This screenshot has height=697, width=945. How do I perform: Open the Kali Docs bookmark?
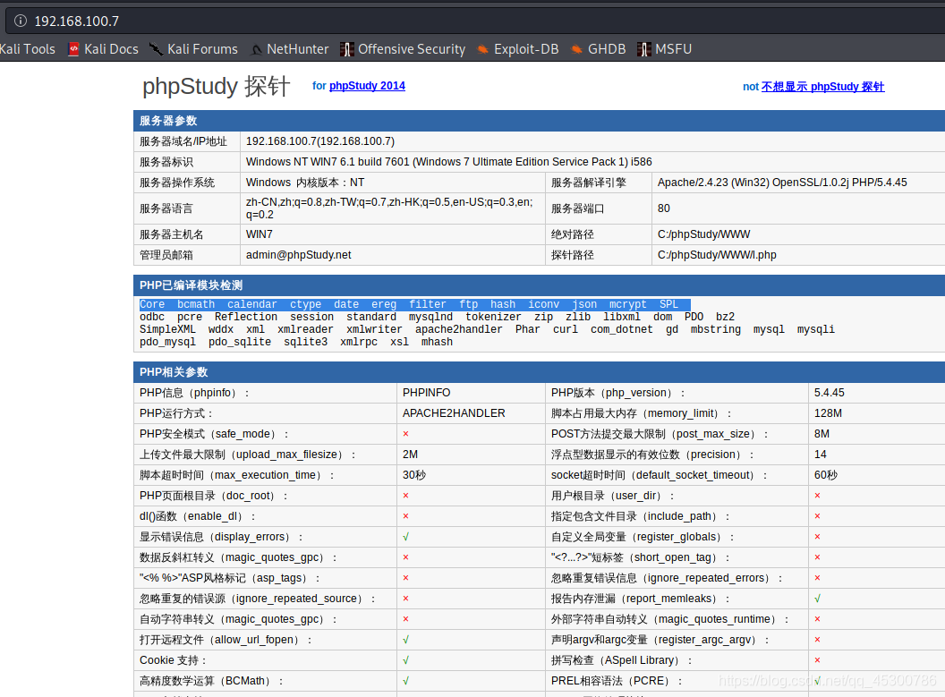(x=103, y=49)
